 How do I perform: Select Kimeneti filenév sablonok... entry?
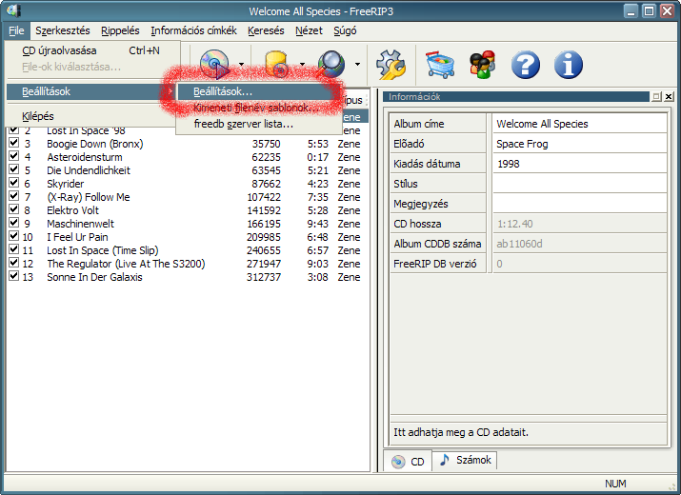(258, 108)
